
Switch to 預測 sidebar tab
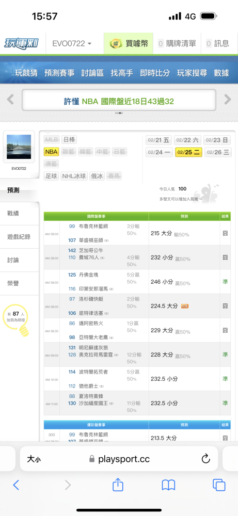tap(20, 190)
